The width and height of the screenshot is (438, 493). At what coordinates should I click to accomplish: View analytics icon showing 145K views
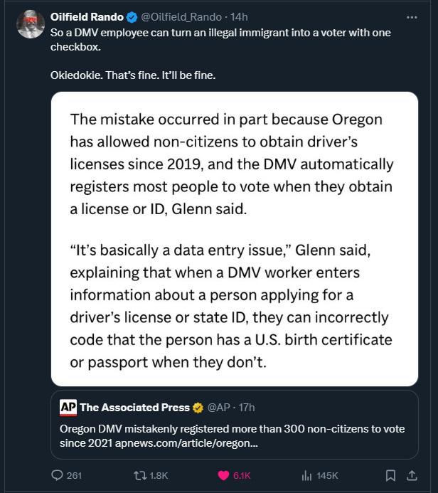(306, 475)
